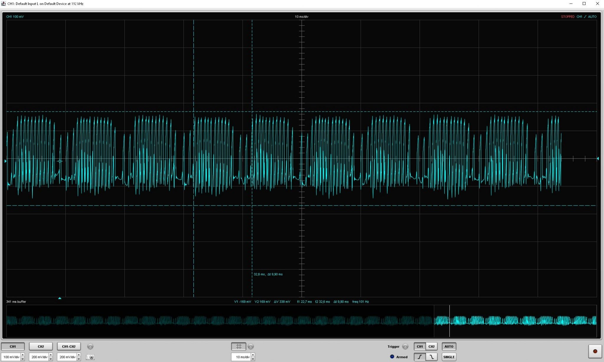The height and width of the screenshot is (362, 604).
Task: Increase the 10 ms/div timebase
Action: coord(253,355)
